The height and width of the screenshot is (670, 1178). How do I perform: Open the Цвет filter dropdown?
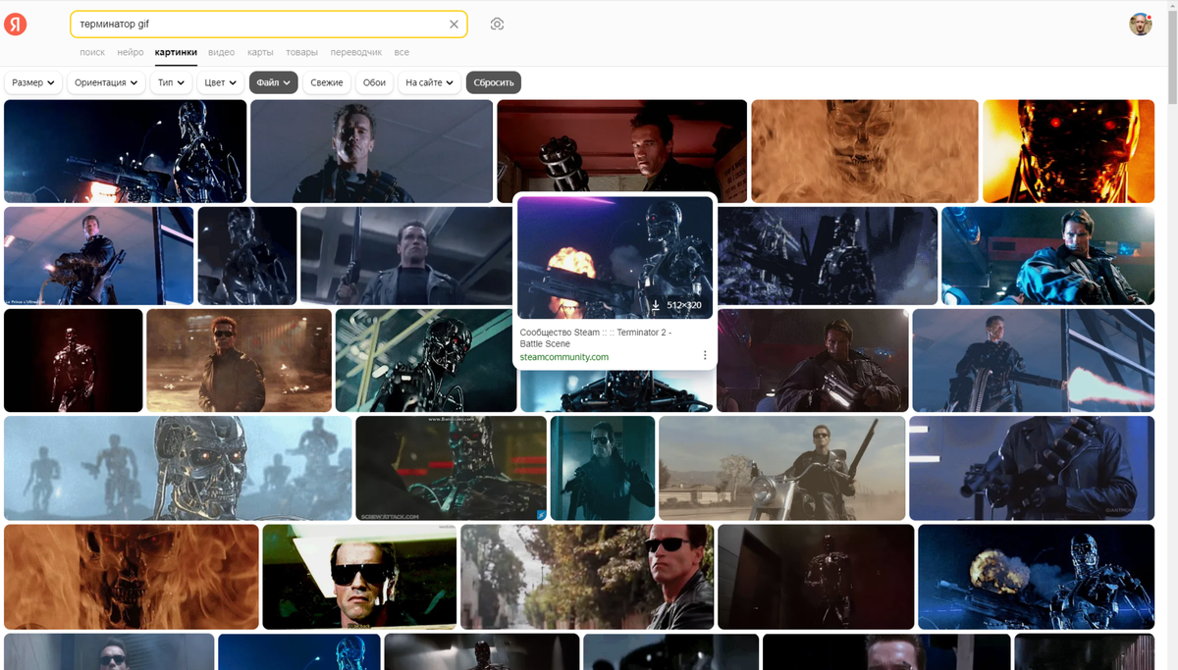[221, 83]
